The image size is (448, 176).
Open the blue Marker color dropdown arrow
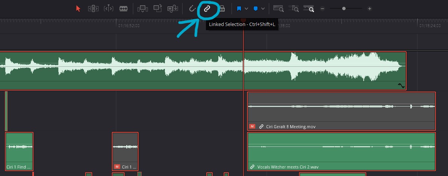pos(263,9)
